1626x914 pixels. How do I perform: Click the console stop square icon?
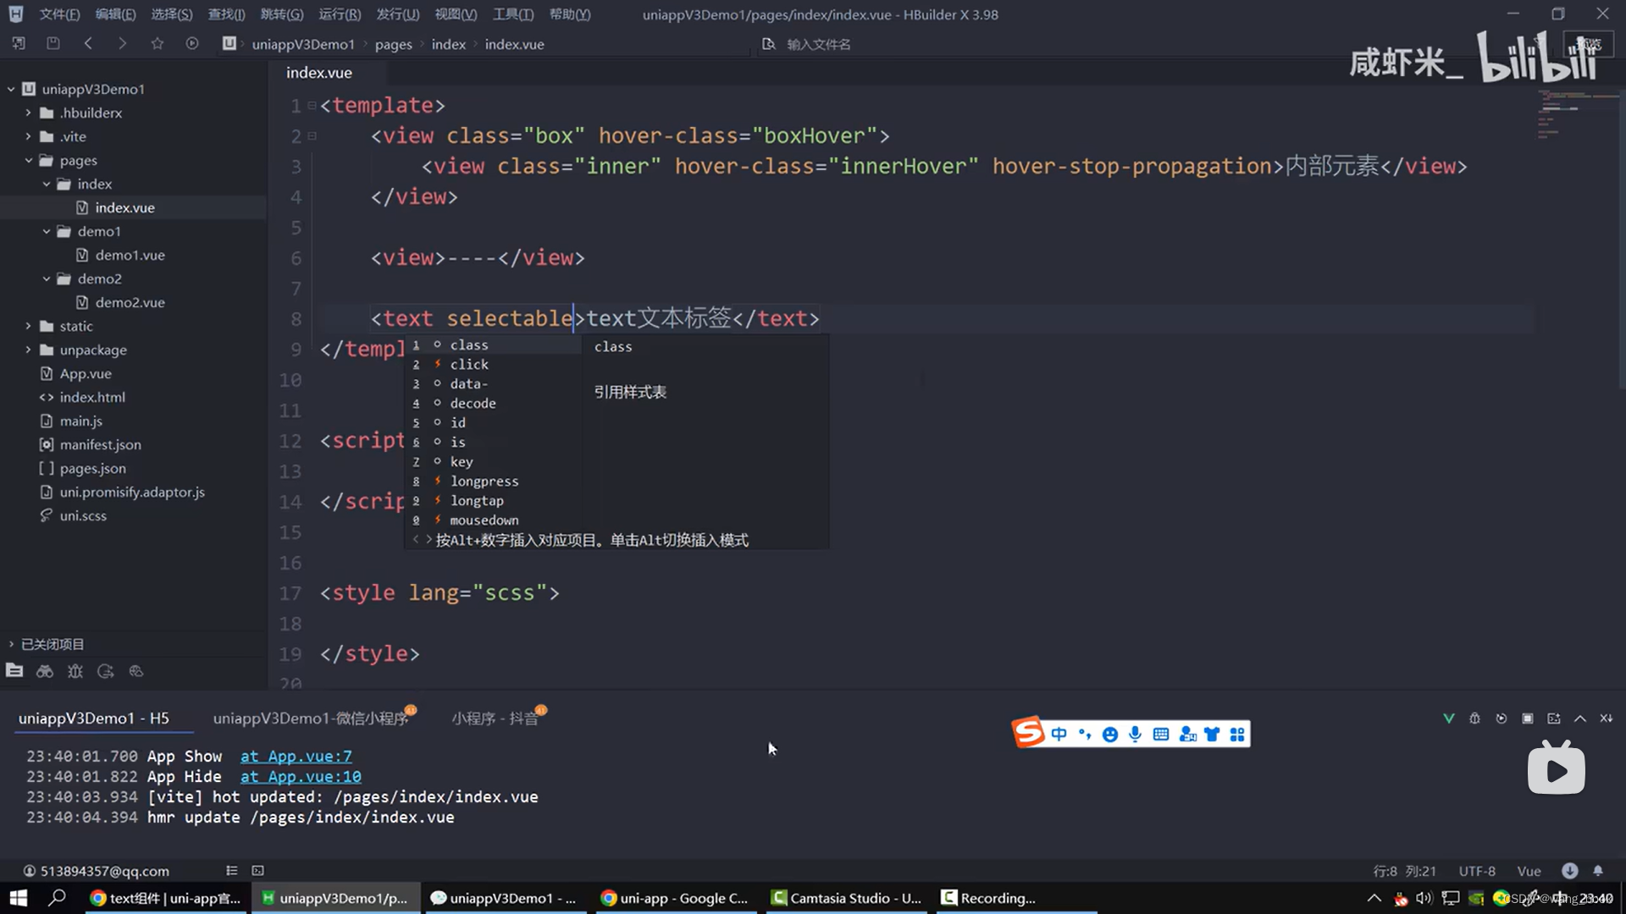1528,719
